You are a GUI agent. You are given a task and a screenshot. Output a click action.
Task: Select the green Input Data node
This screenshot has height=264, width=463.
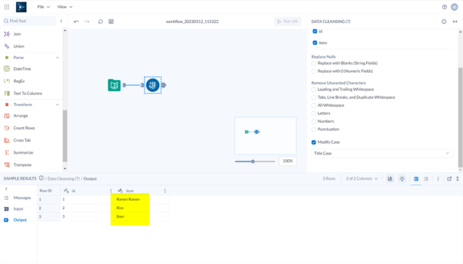114,85
